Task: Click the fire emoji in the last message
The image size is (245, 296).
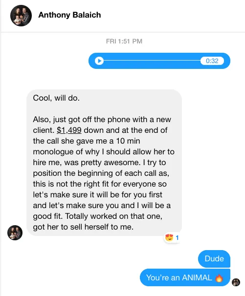Action: (219, 278)
